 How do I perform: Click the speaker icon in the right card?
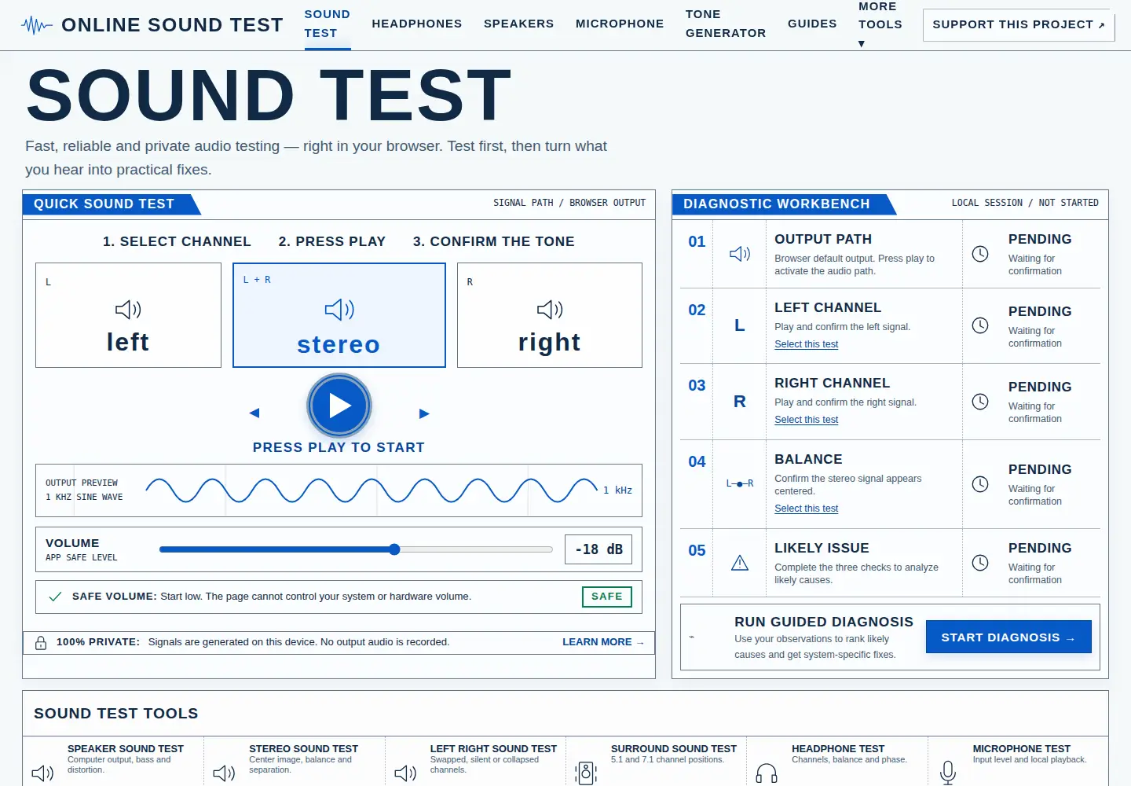tap(550, 310)
